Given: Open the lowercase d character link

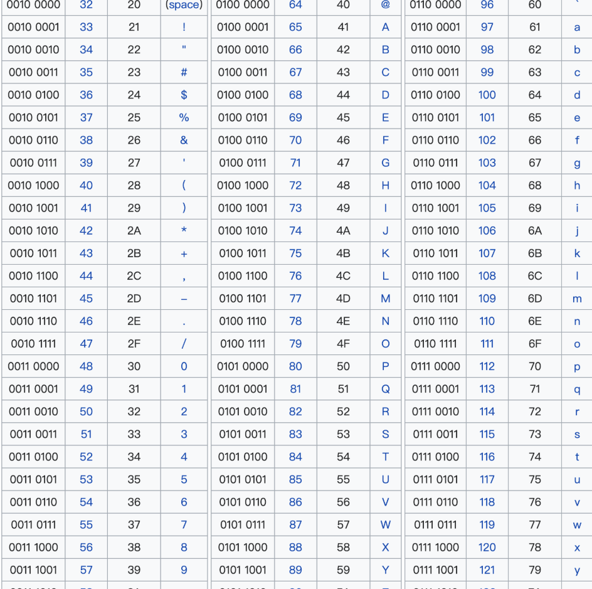Looking at the screenshot, I should pyautogui.click(x=577, y=95).
